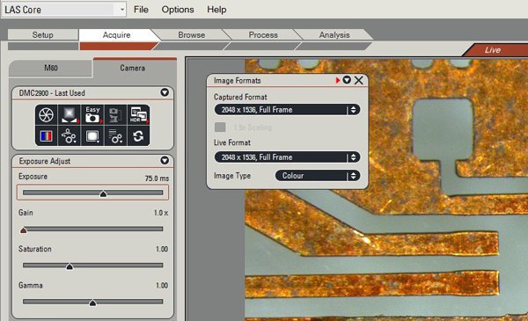
Task: Click the blue-white-red color balance icon
Action: pyautogui.click(x=46, y=136)
